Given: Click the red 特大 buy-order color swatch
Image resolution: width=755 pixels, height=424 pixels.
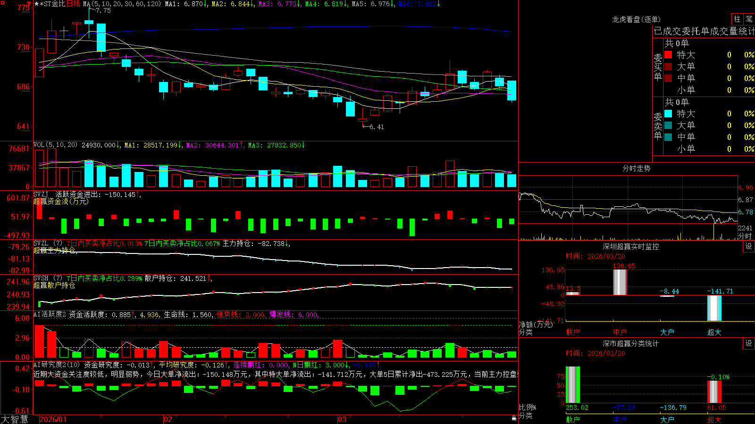Looking at the screenshot, I should click(668, 55).
